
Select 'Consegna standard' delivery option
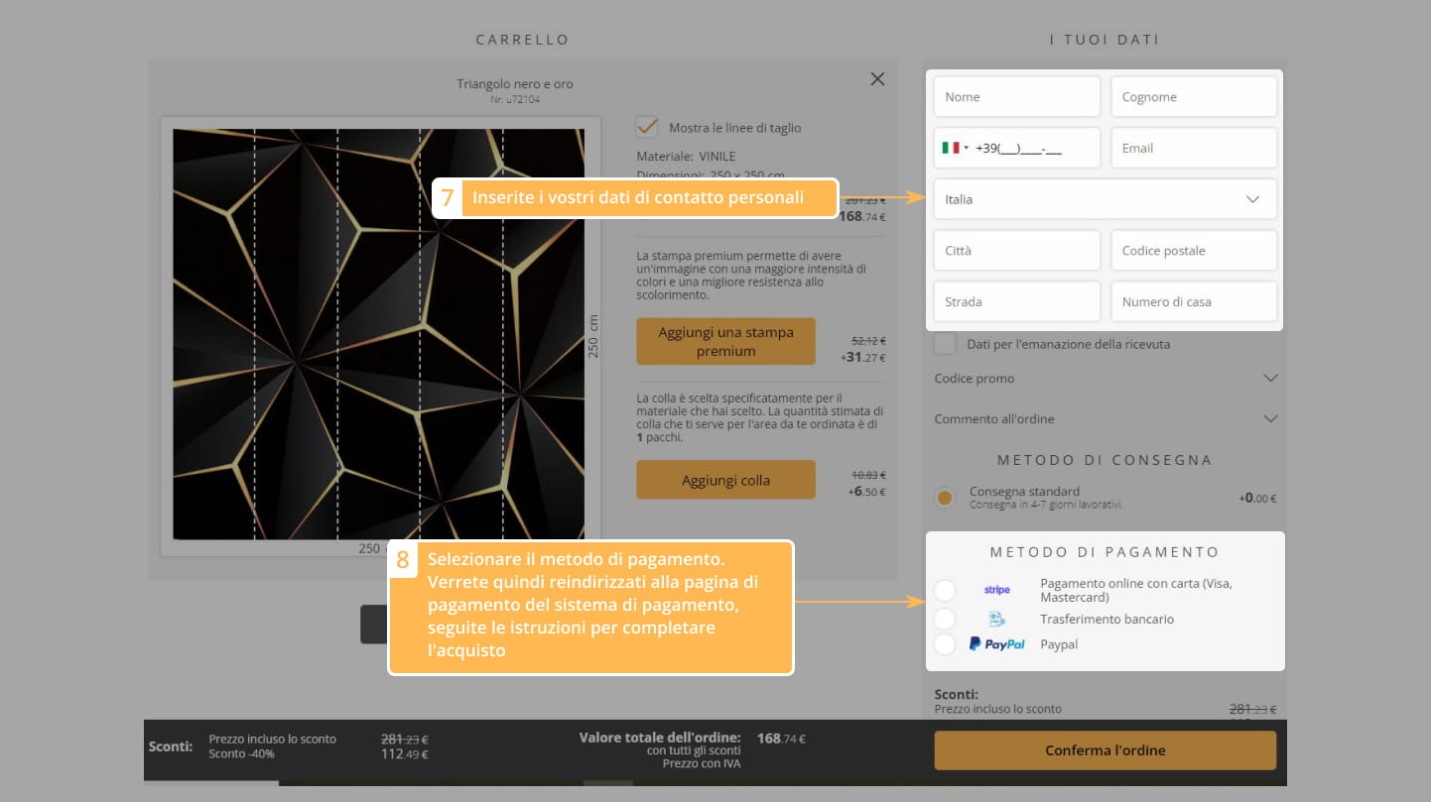[946, 498]
